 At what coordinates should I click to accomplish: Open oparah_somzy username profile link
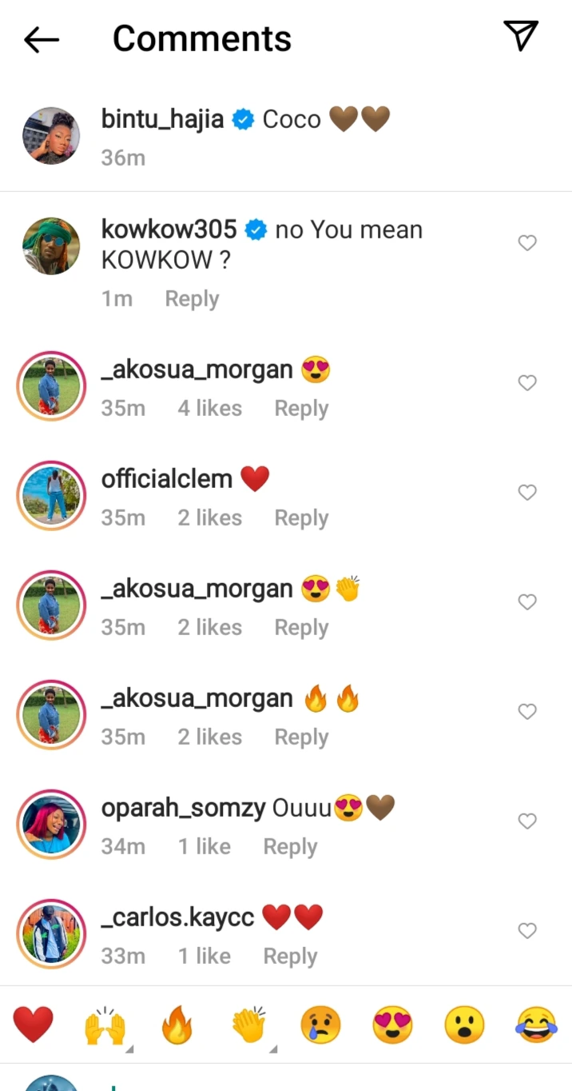183,809
